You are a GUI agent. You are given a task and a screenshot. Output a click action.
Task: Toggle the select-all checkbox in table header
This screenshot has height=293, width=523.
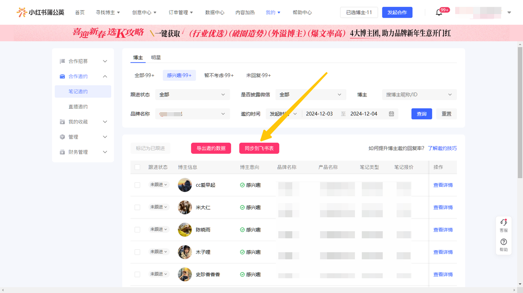pos(137,167)
